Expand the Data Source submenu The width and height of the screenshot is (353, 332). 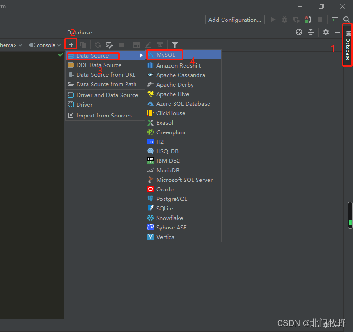coord(106,55)
